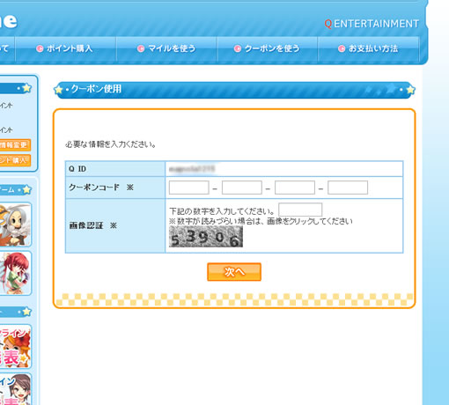Refresh the 53906 captcha image
Viewport: 449px width, 405px height.
[x=206, y=237]
